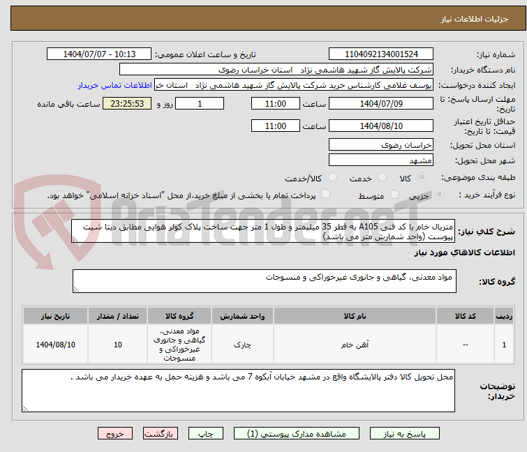Click the remaining time 23:25:53 field
Viewport: 527px width, 452px height.
click(x=127, y=103)
